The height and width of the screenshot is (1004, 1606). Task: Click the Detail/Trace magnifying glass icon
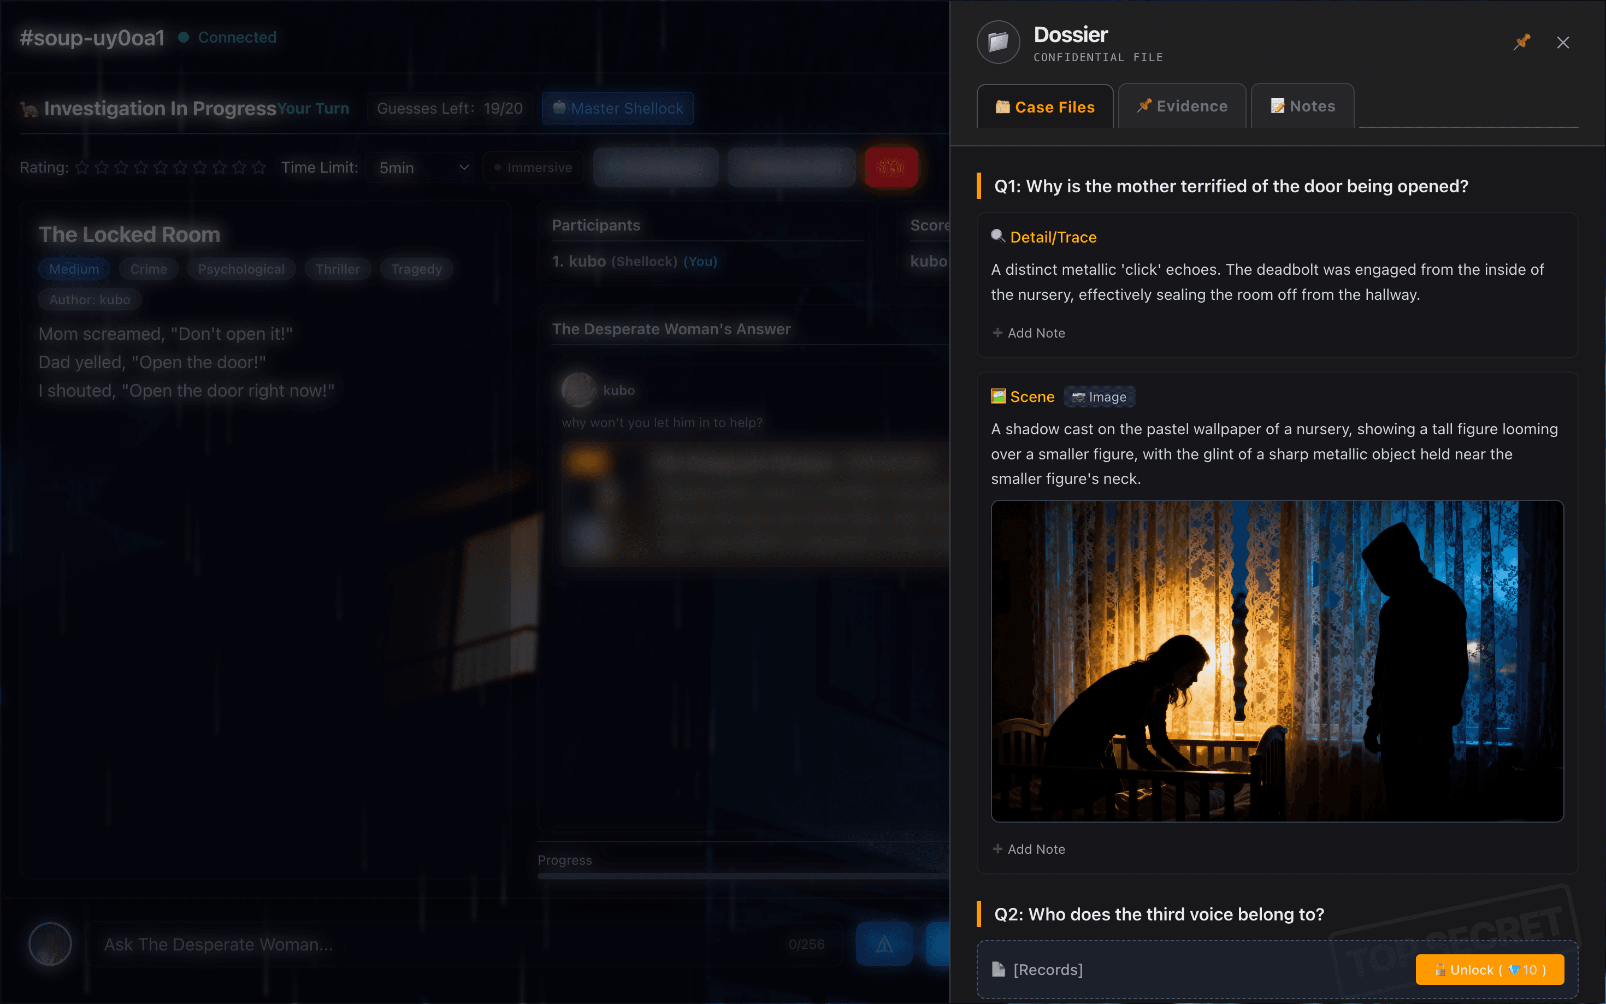point(997,237)
